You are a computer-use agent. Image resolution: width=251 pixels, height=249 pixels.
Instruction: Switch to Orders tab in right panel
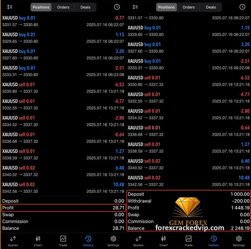coord(189,7)
